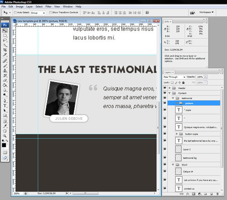Select the Eraser tool
This screenshot has height=200, width=227.
5,80
